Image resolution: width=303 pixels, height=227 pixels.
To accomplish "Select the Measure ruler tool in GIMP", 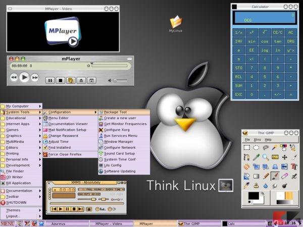I will (x=275, y=157).
